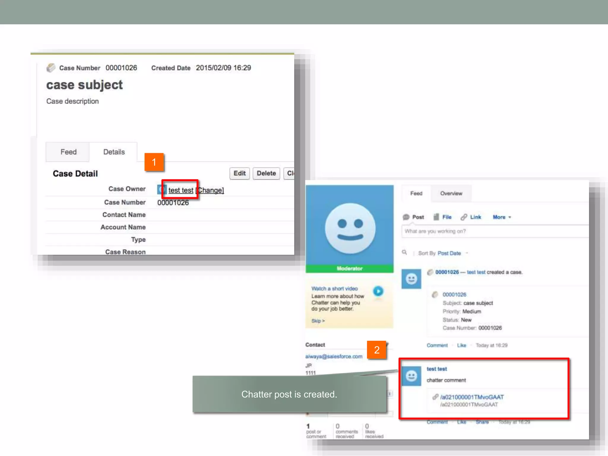Click the [Change] owner link

pyautogui.click(x=211, y=190)
